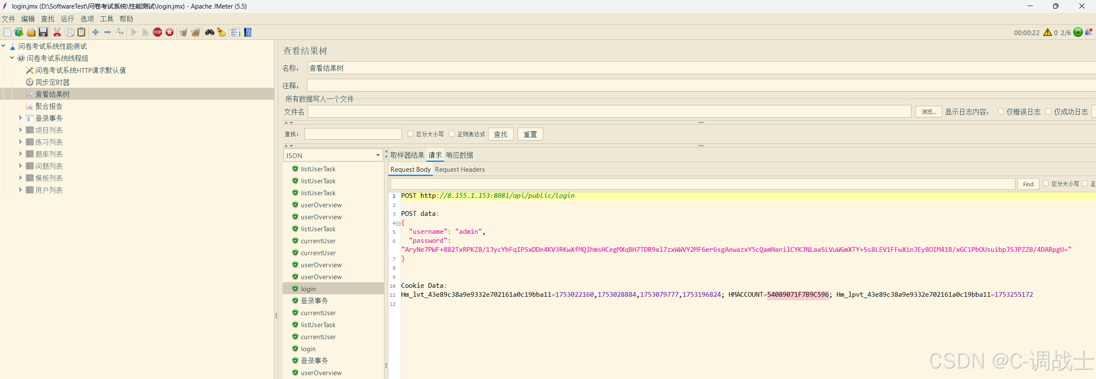Click the Paste clipboard icon
This screenshot has height=379, width=1096.
81,33
